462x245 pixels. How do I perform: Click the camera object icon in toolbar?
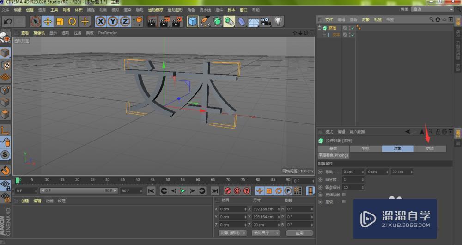(x=266, y=21)
